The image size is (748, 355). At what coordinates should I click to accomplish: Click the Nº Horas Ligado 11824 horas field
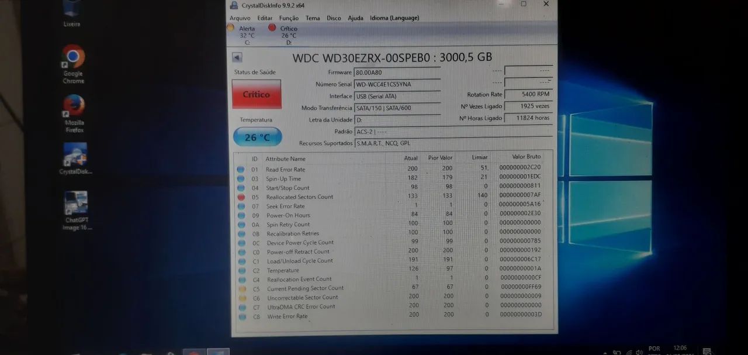[x=528, y=118]
